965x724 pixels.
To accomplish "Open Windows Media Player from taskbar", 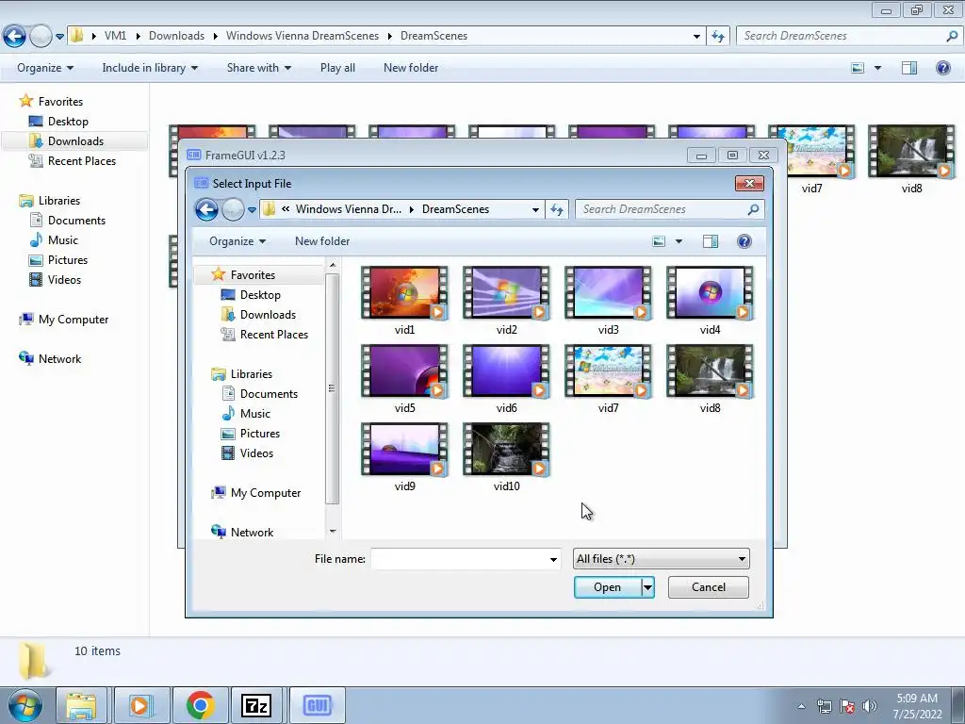I will [x=141, y=705].
